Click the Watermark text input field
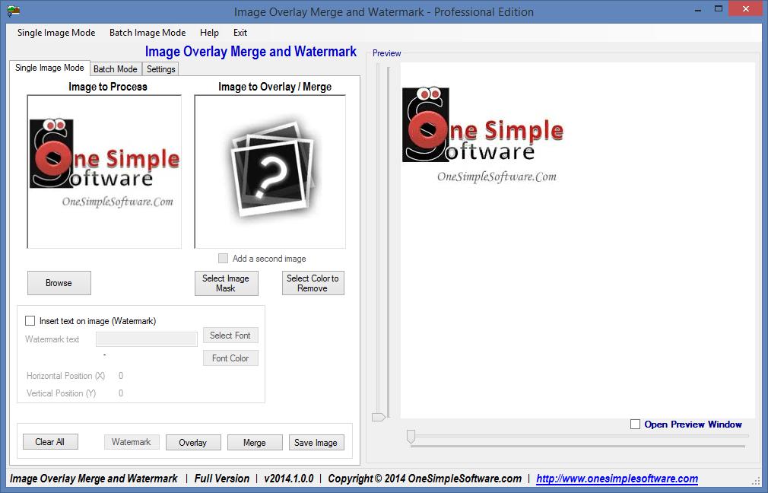The width and height of the screenshot is (768, 493). (147, 339)
